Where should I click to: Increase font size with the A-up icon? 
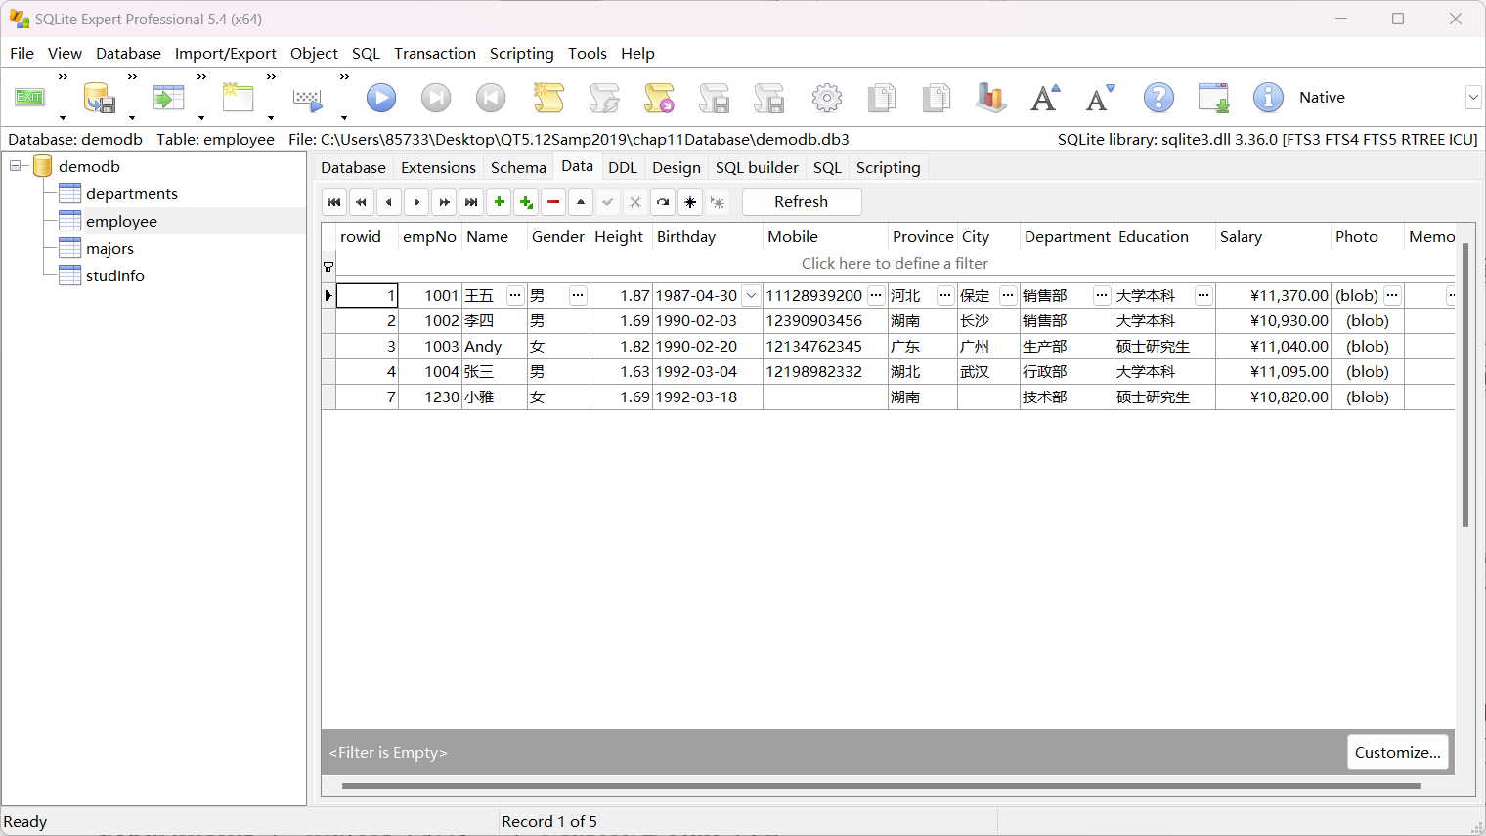1045,98
